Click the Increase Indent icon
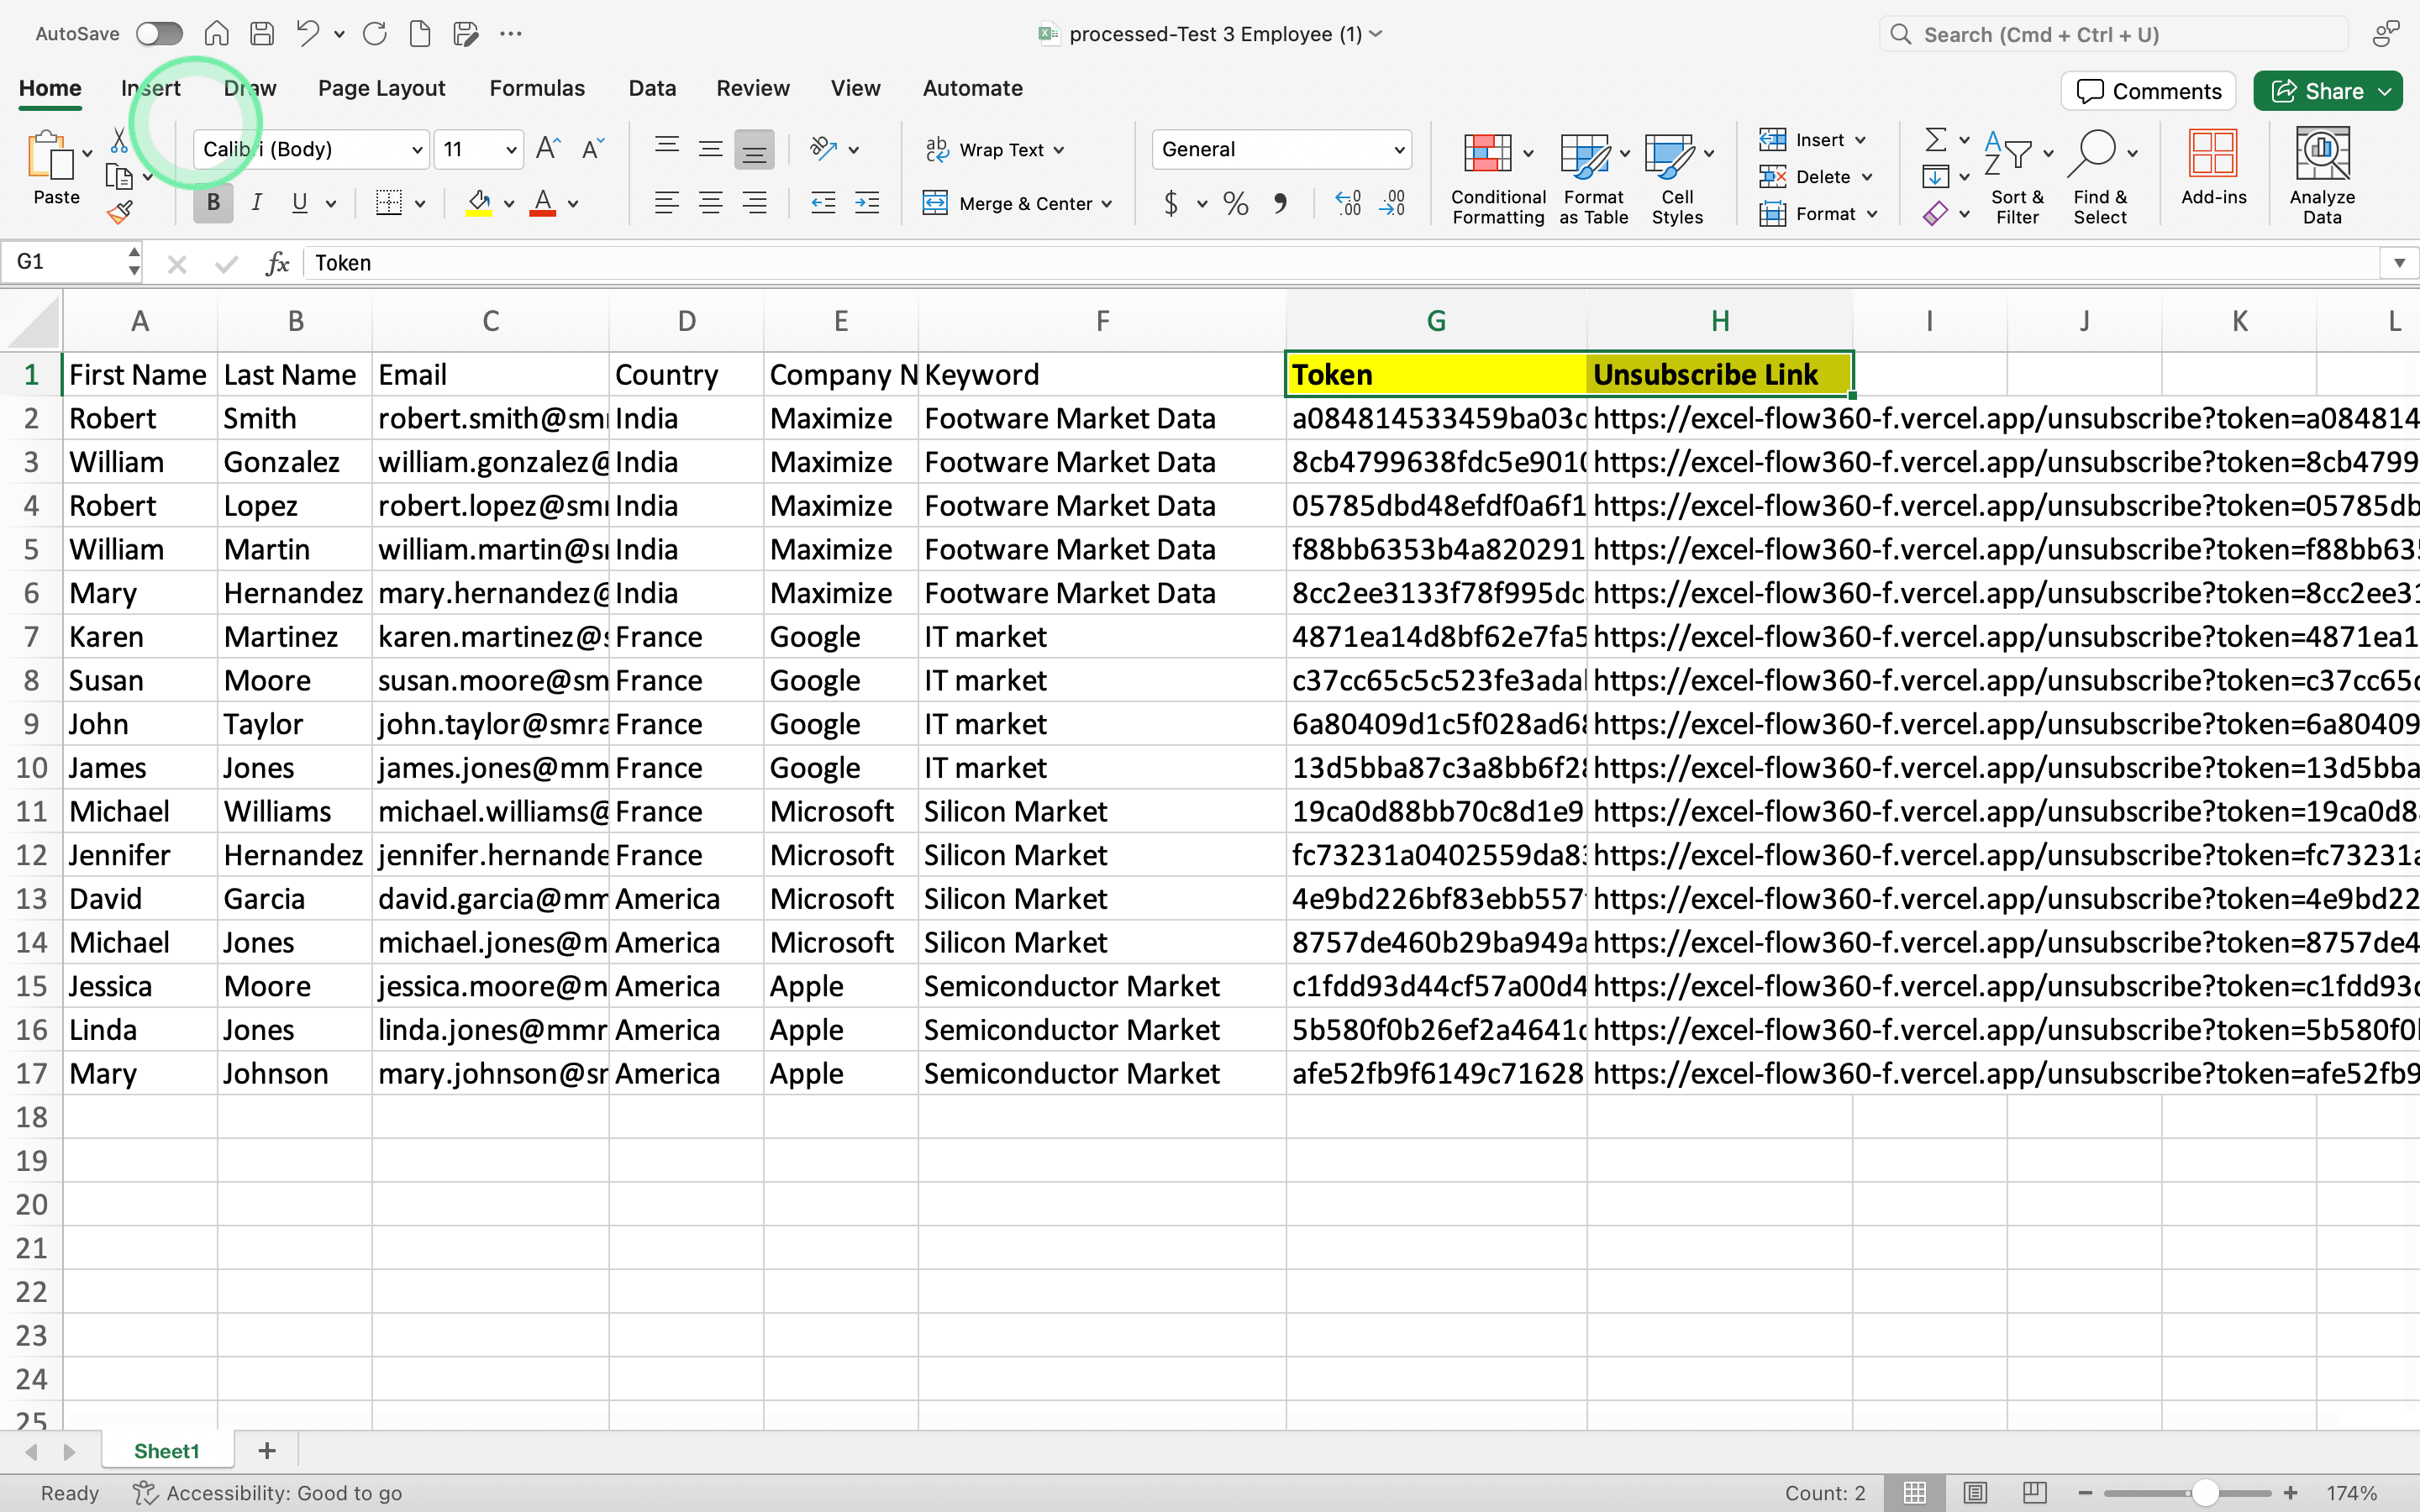Viewport: 2420px width, 1512px height. 867,204
